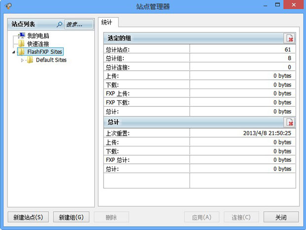Screen dimensions: 306x230
Task: Click the 新建站点(S) button
Action: pos(28,217)
